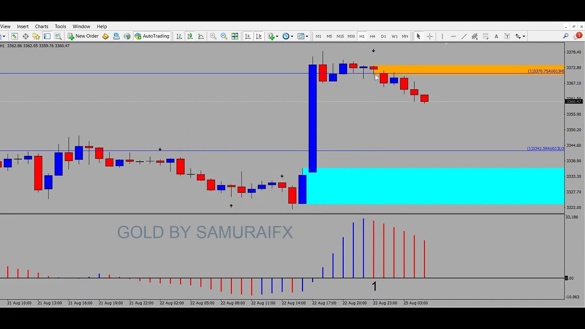This screenshot has height=329, width=585.
Task: Zoom out on the chart
Action: click(x=224, y=36)
